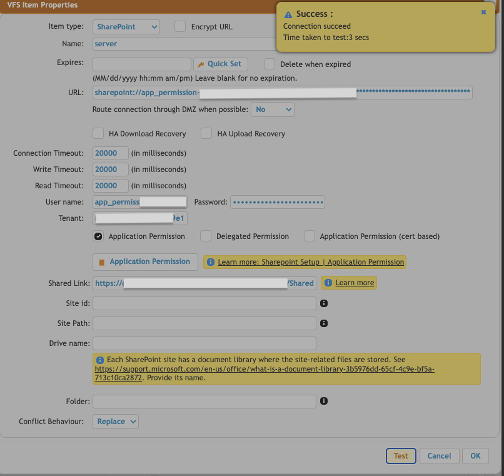Dismiss the Success notification
Screen dimensions: 504x476
click(x=482, y=11)
